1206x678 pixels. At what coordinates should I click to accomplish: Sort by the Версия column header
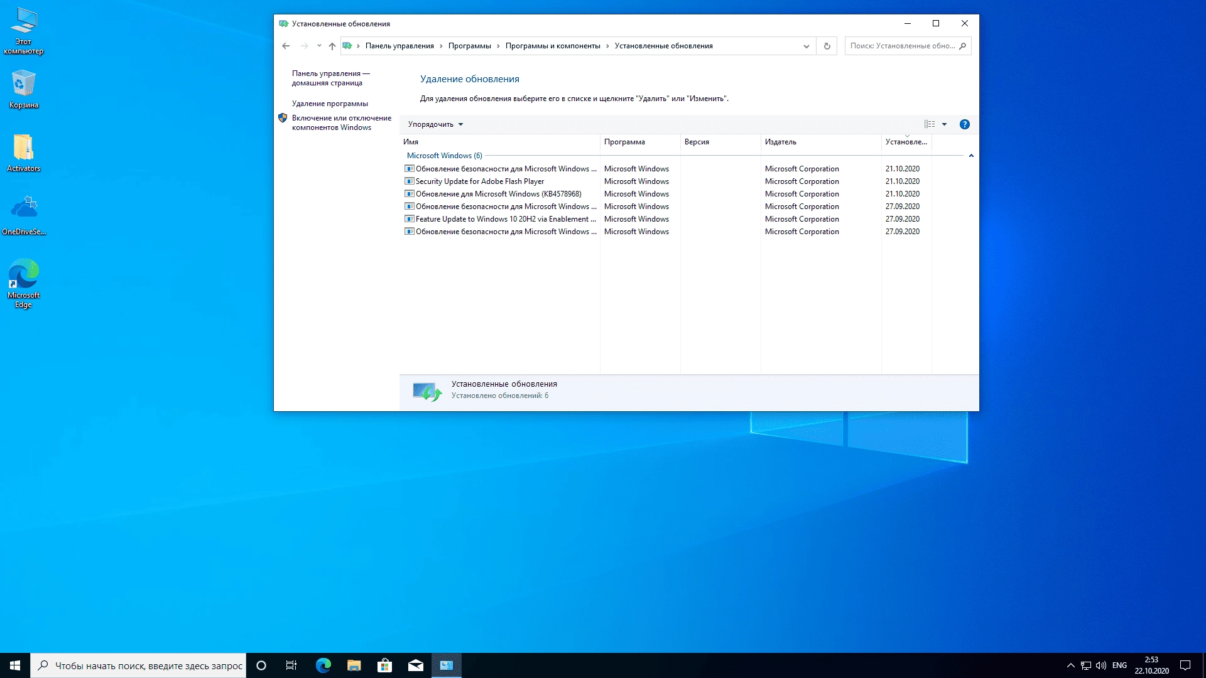(720, 142)
